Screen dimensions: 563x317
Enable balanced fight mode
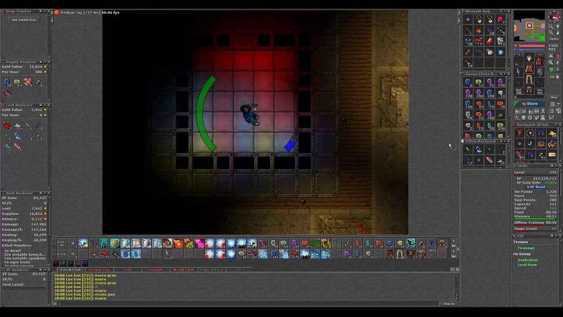(551, 63)
